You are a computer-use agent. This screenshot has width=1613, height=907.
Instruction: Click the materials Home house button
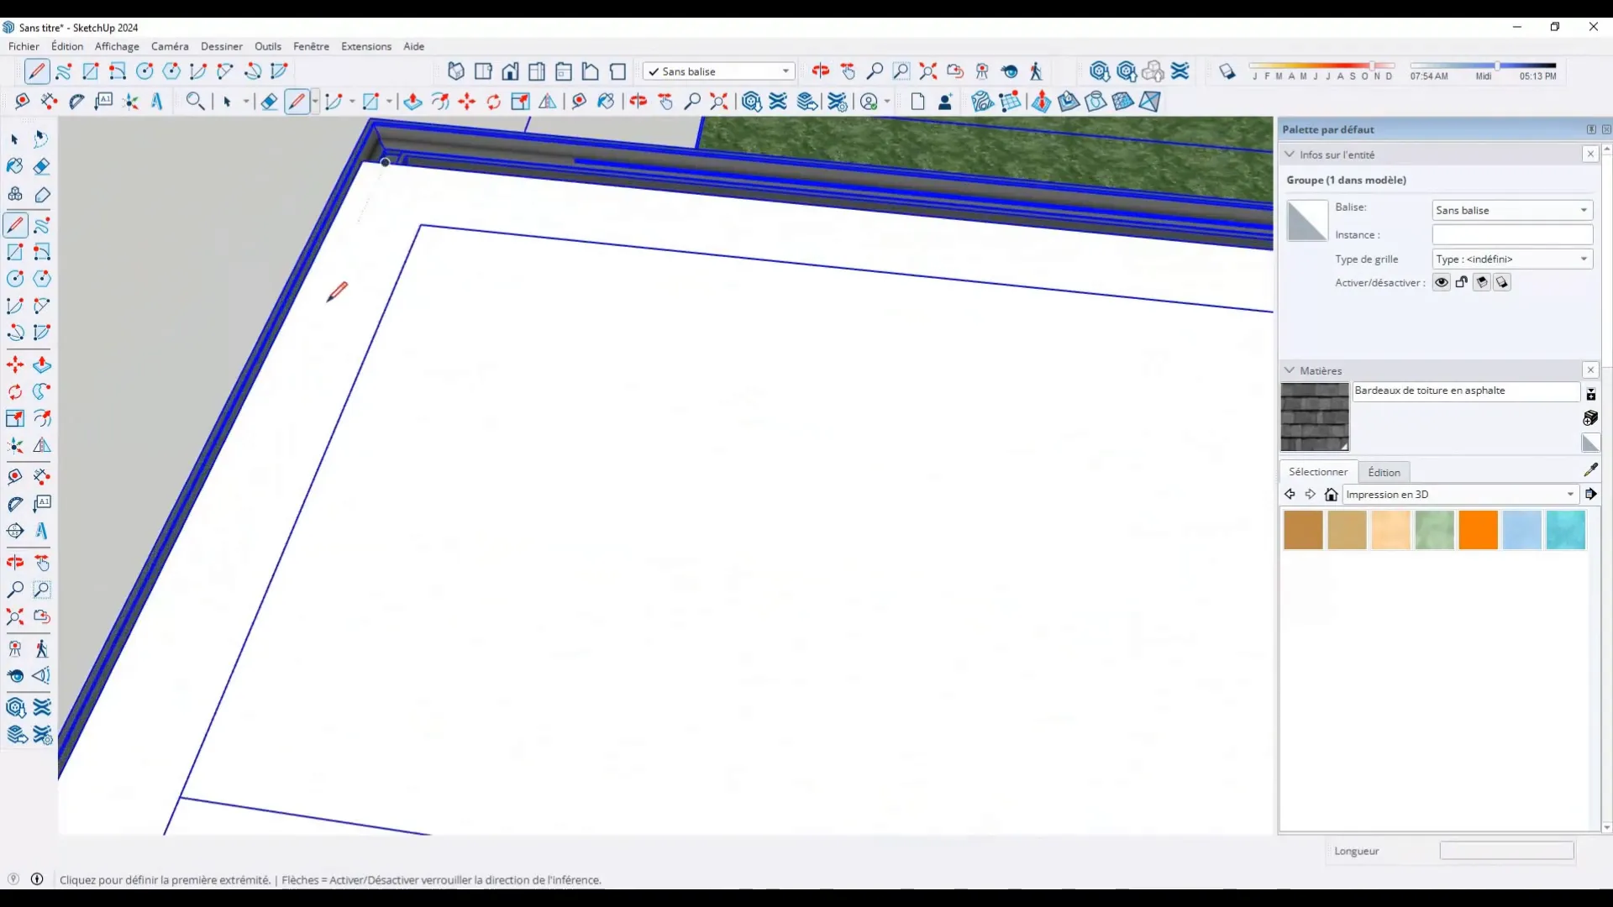(x=1331, y=495)
